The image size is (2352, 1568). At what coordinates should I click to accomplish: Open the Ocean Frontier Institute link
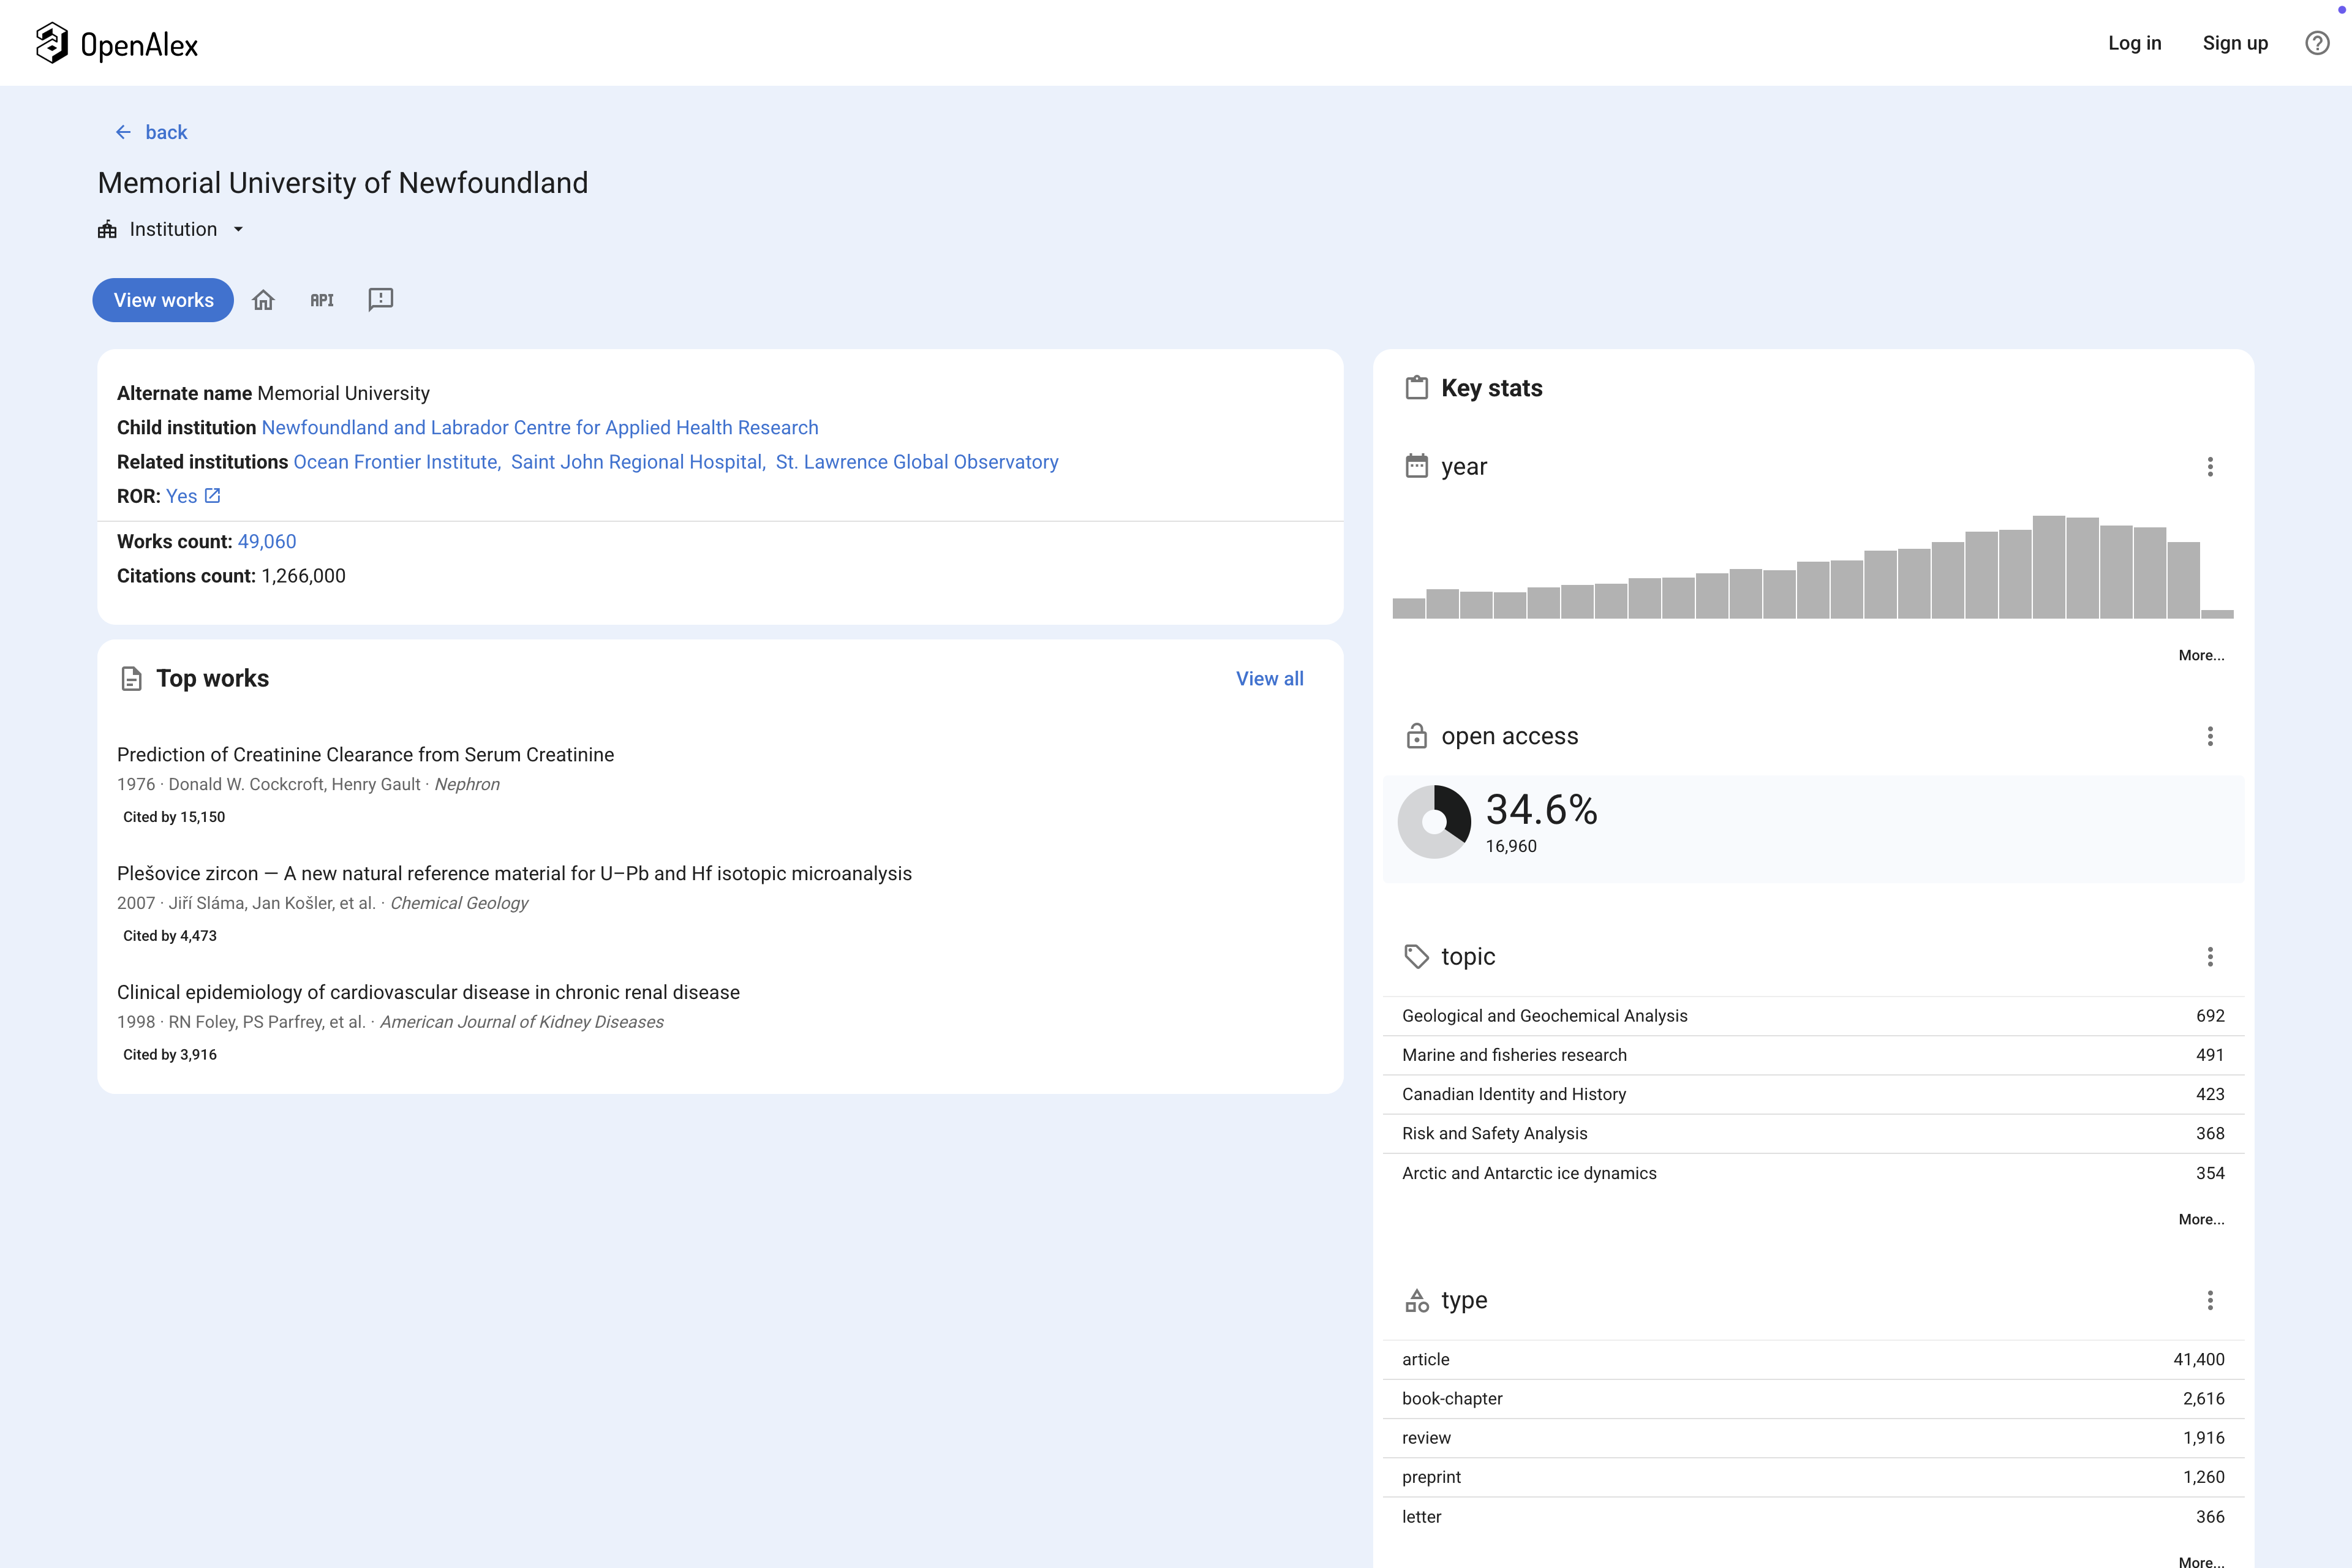point(396,462)
